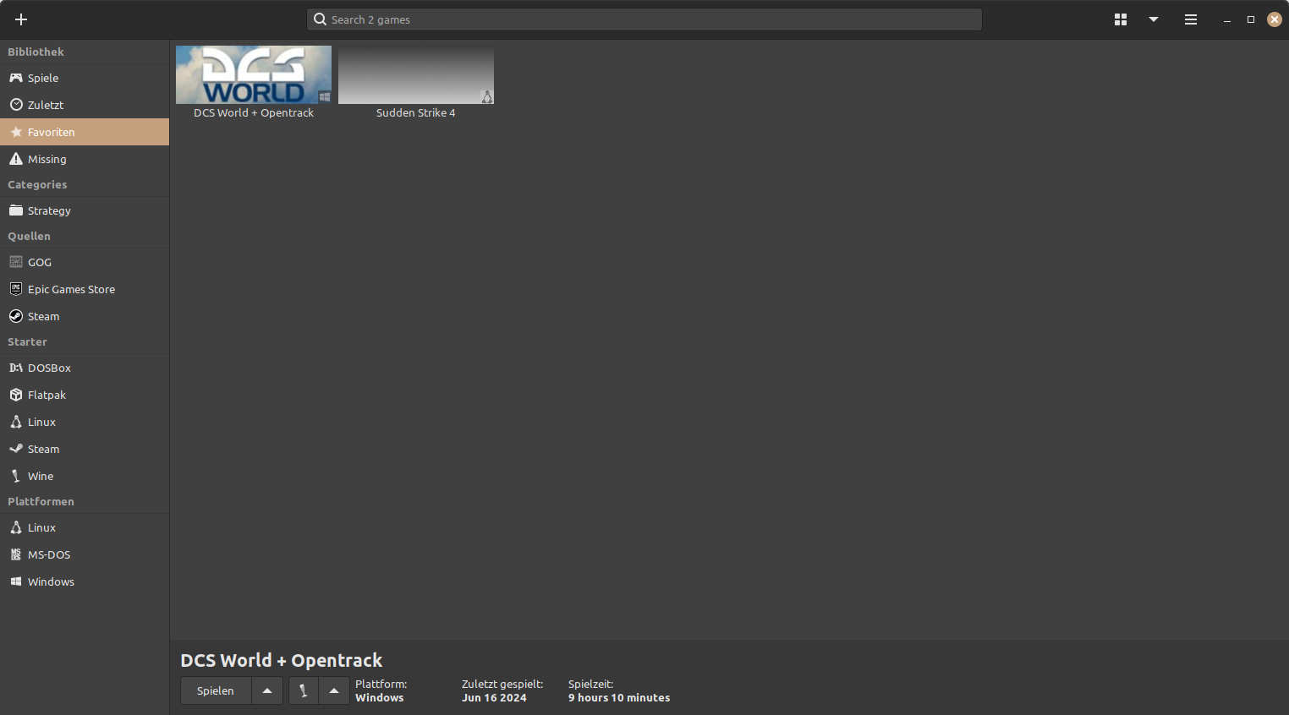Open the hamburger main menu

1191,19
